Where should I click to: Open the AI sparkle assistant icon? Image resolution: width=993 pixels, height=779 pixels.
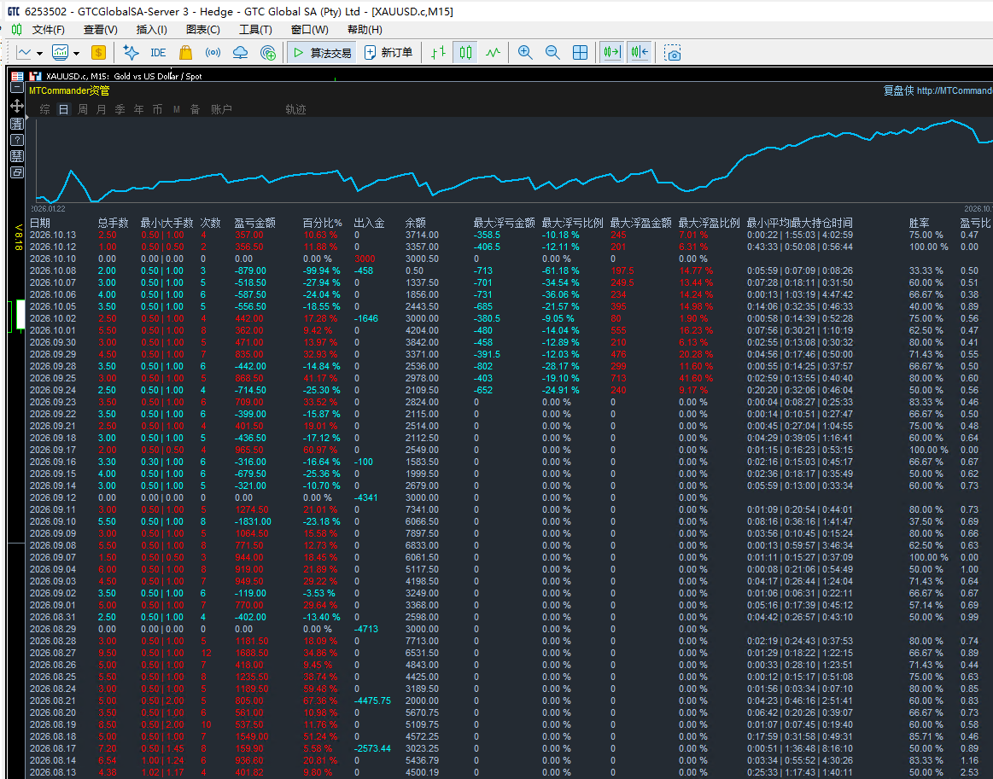(131, 53)
